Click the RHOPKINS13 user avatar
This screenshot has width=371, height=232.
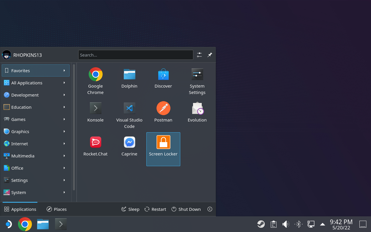(7, 55)
